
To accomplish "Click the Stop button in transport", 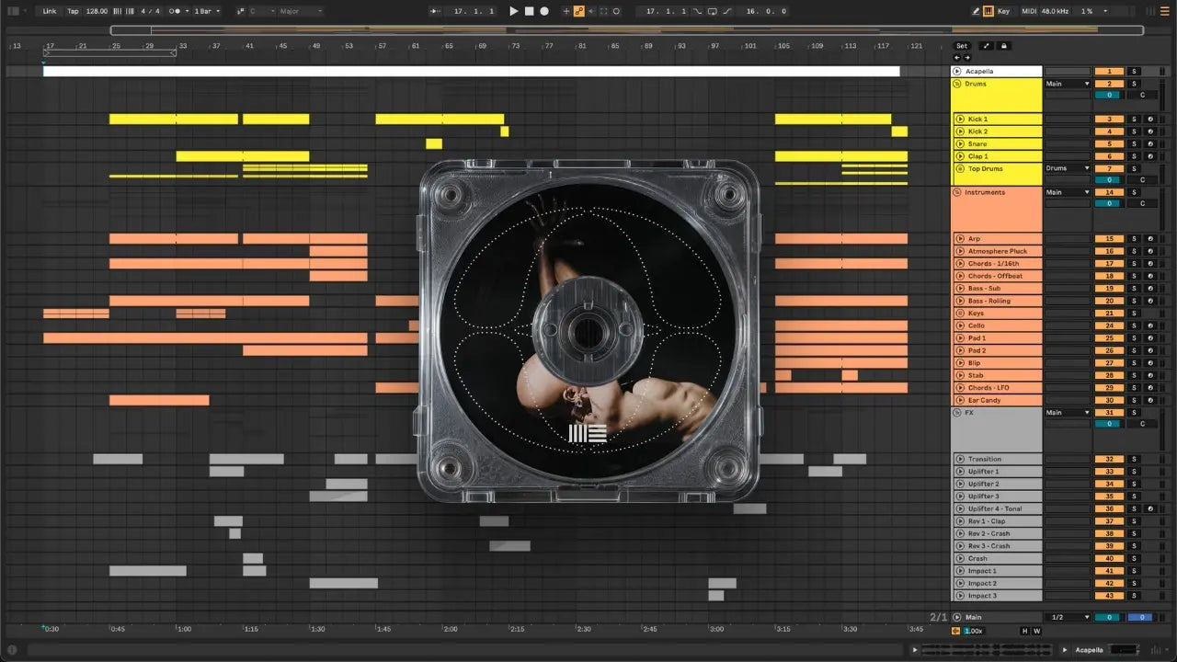I will tap(529, 11).
